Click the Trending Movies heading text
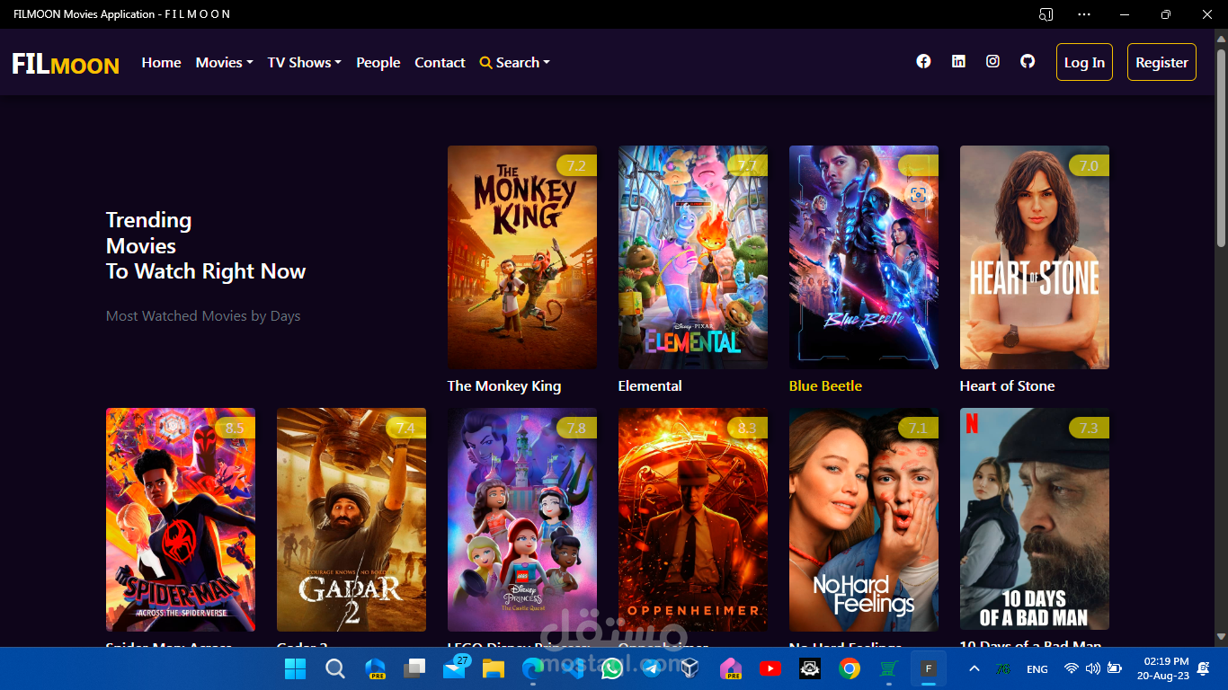Screen dimensions: 1228x690 [x=206, y=245]
